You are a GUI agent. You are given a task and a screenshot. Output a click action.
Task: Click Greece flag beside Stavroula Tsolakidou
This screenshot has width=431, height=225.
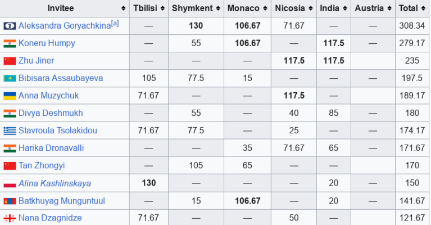10,130
